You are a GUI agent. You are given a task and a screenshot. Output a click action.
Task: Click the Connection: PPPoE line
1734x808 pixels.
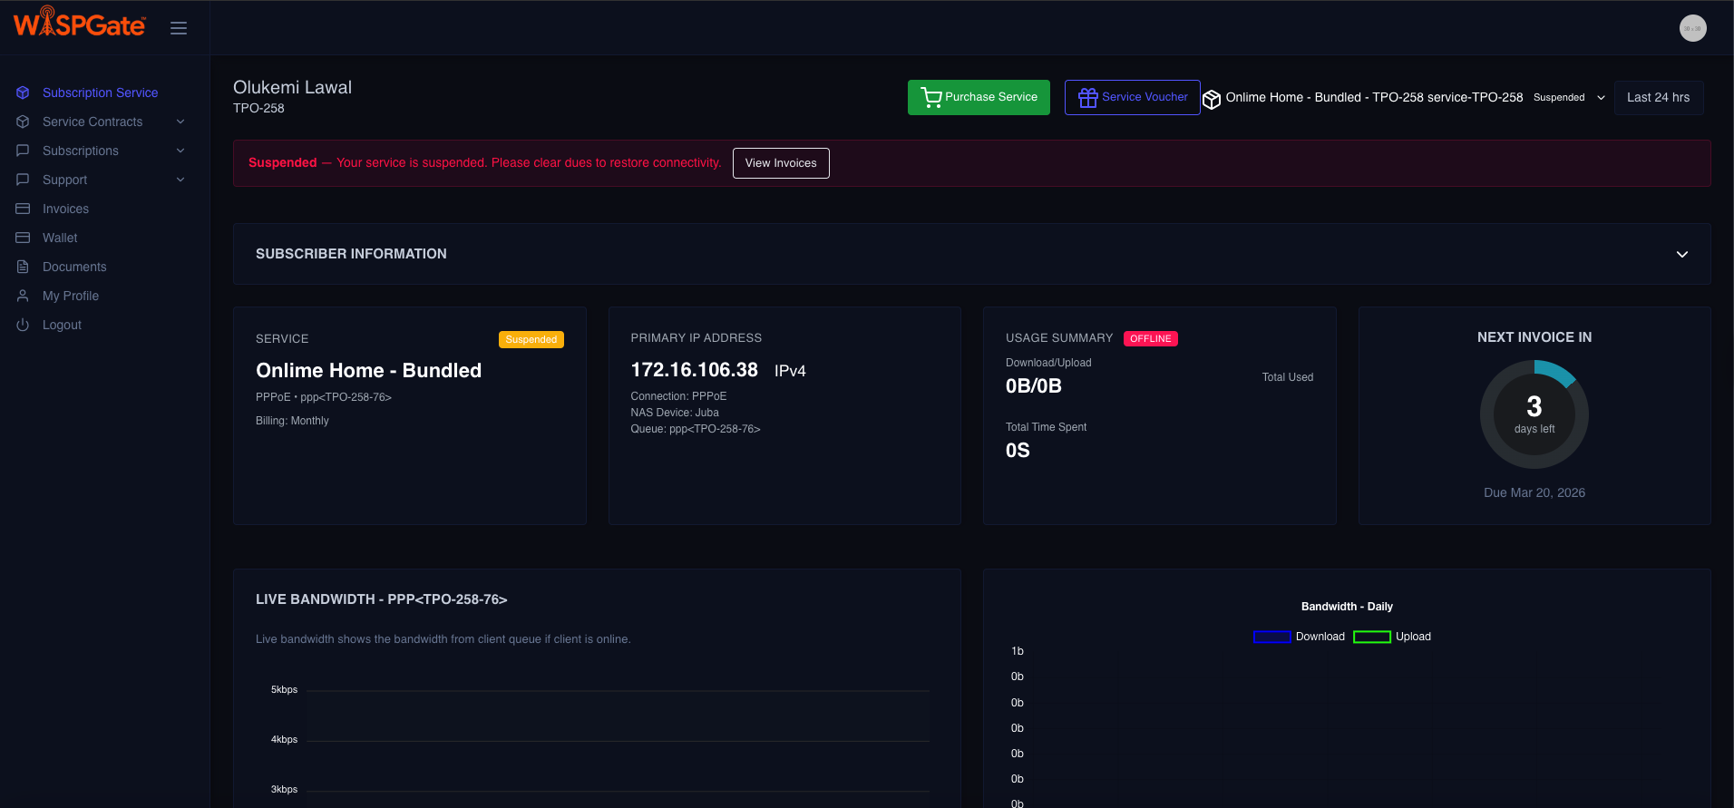pyautogui.click(x=678, y=396)
